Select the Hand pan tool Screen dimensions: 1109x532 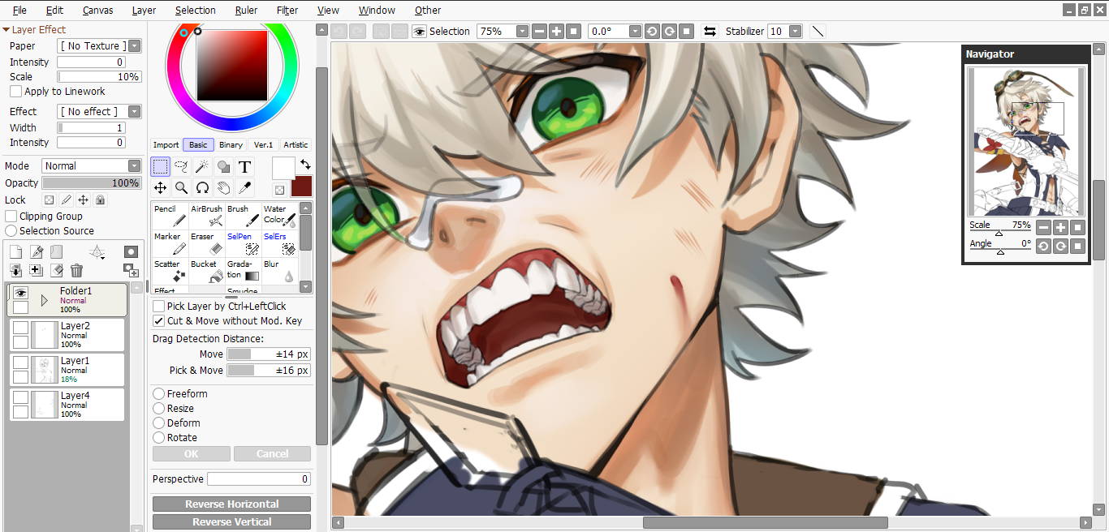pyautogui.click(x=224, y=188)
